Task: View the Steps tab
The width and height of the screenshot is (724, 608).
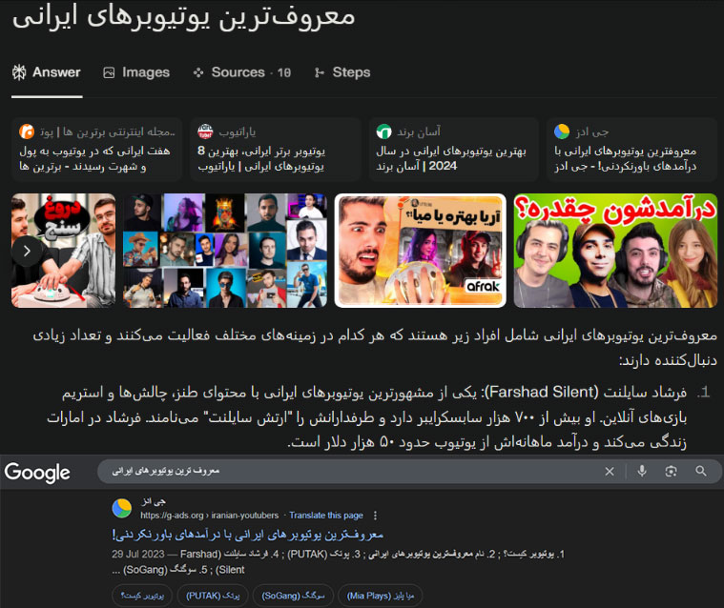Action: pyautogui.click(x=342, y=72)
